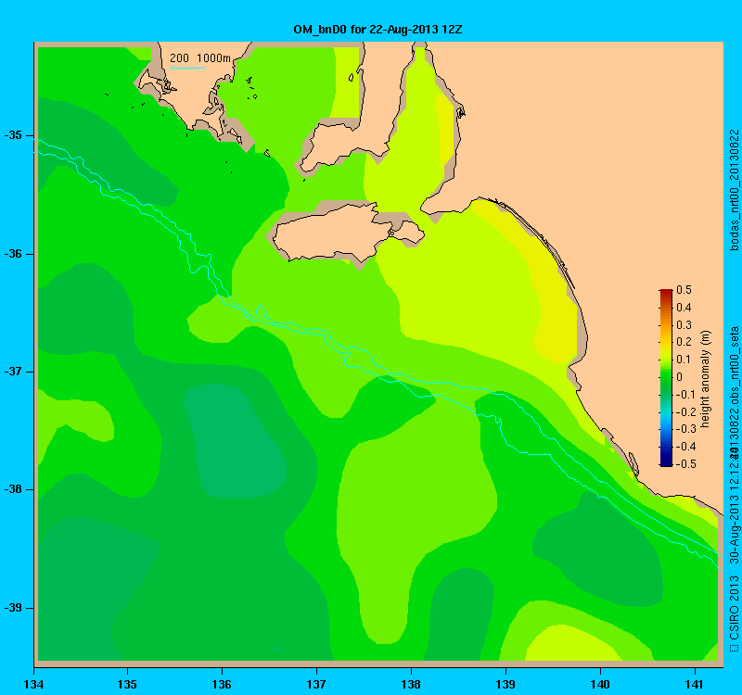Select the "200 1000m" isobath legend label

point(200,58)
